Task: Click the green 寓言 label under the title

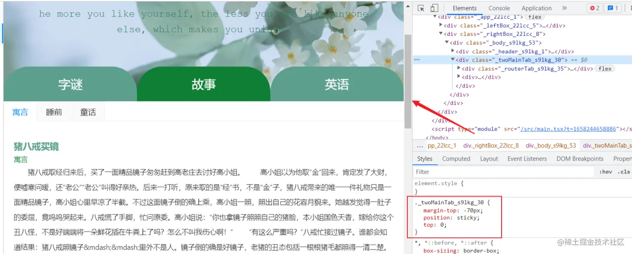Action: point(20,159)
